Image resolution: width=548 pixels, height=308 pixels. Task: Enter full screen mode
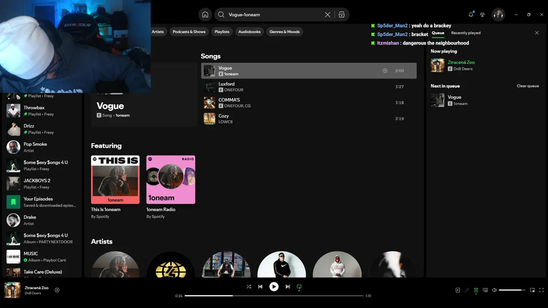click(x=542, y=290)
